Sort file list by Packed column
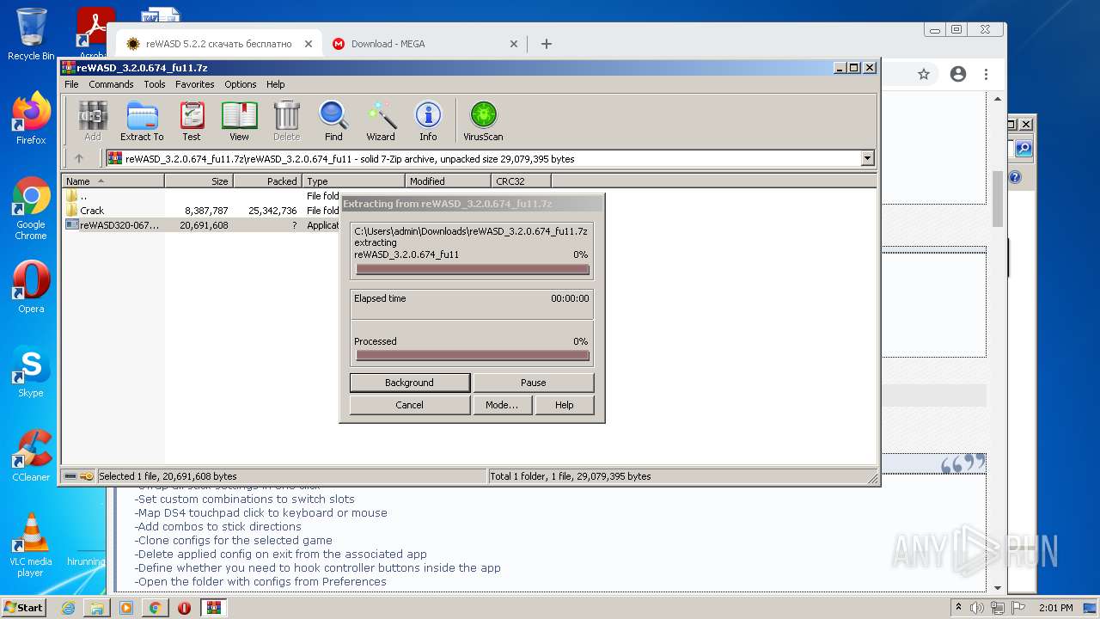This screenshot has height=619, width=1100. 267,181
